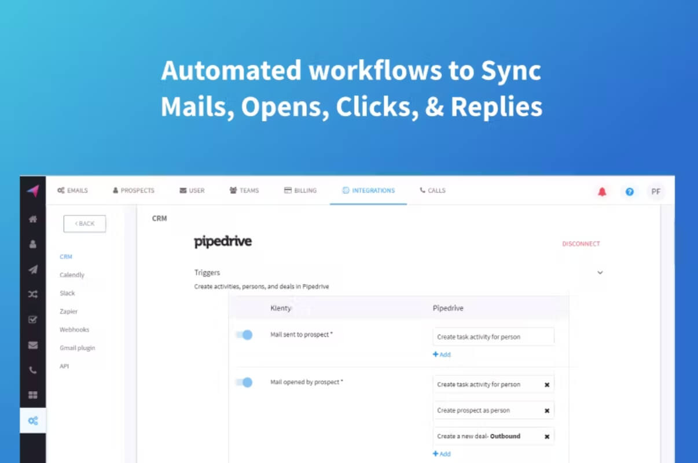Open the blue help question icon
This screenshot has width=698, height=463.
630,192
